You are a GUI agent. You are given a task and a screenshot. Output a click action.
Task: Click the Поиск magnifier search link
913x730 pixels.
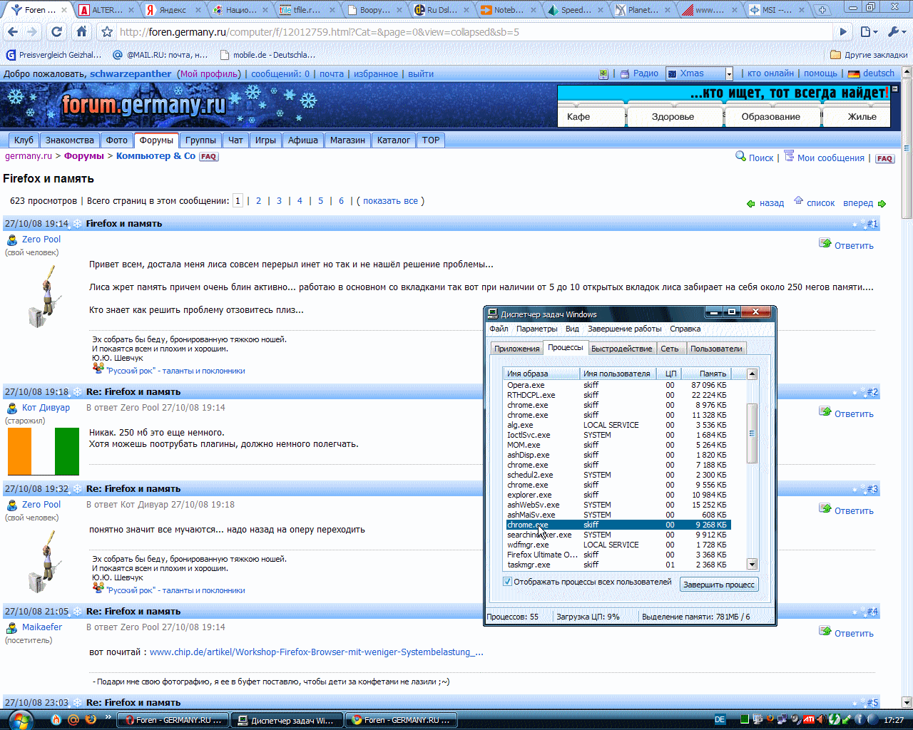(x=755, y=158)
